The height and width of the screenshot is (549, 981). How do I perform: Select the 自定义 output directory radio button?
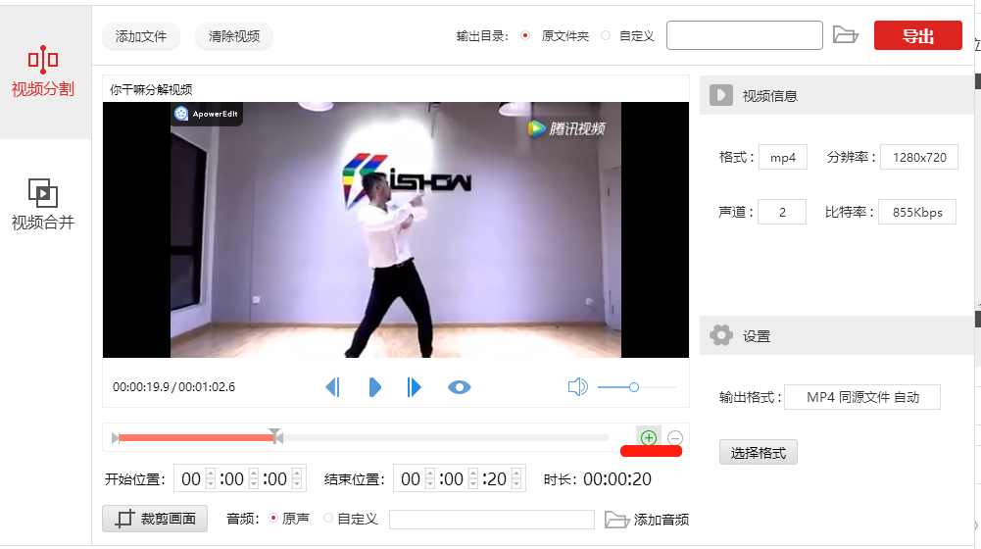[606, 35]
